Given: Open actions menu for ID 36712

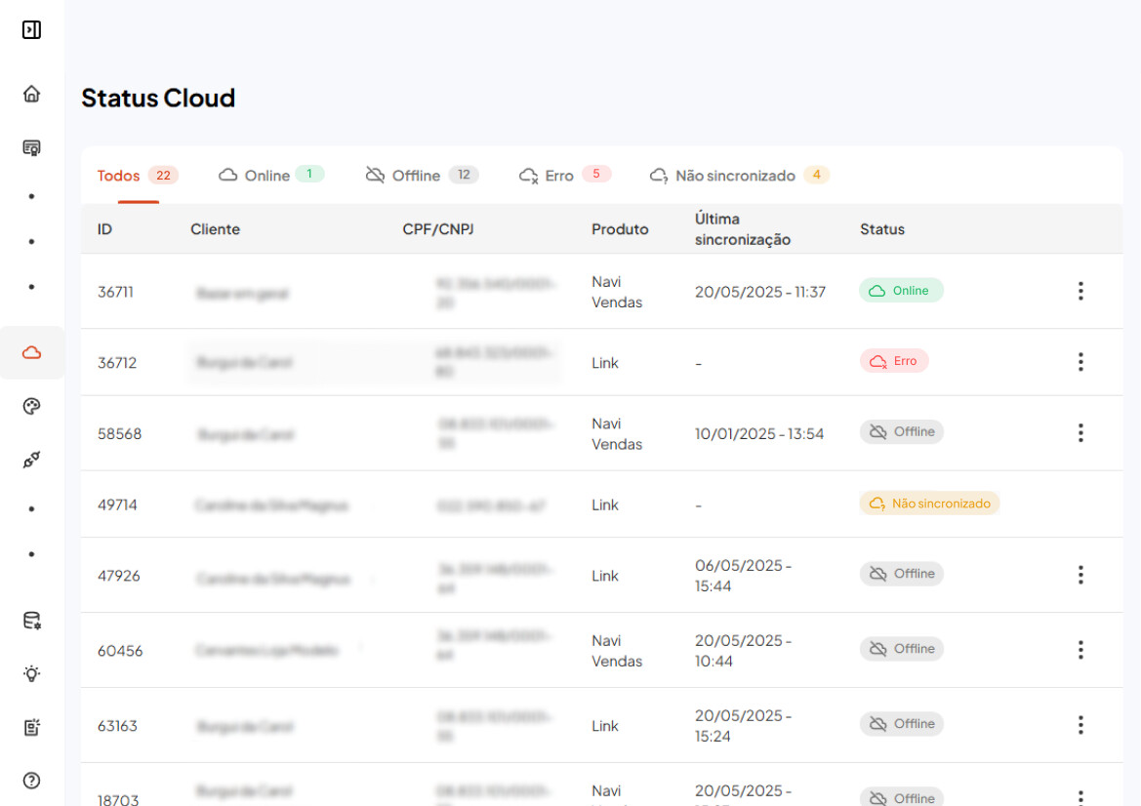Looking at the screenshot, I should tap(1080, 362).
